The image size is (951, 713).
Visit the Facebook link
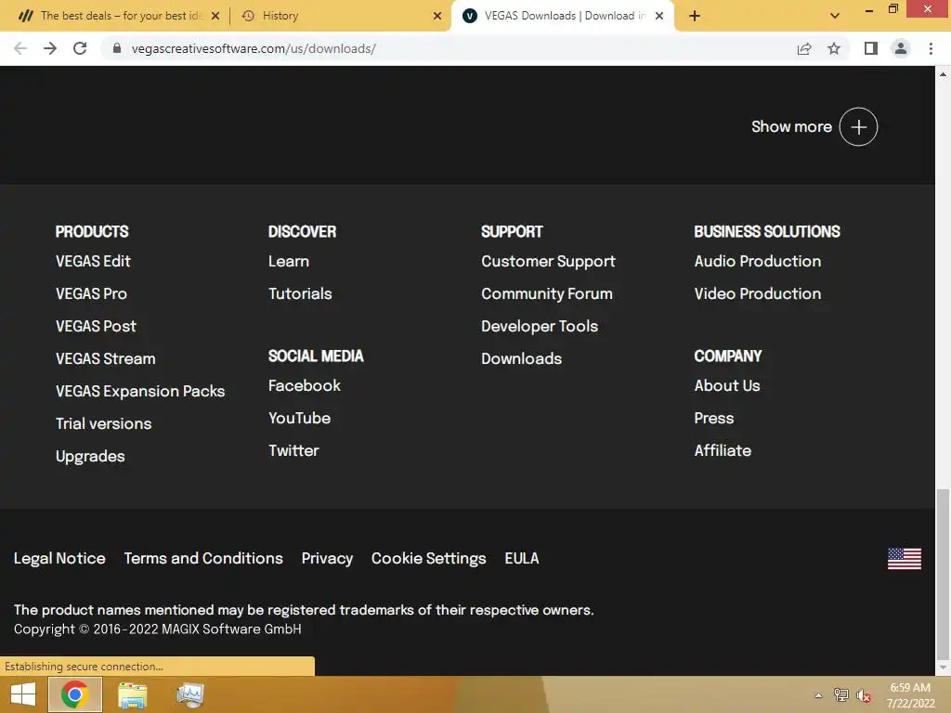(x=305, y=385)
